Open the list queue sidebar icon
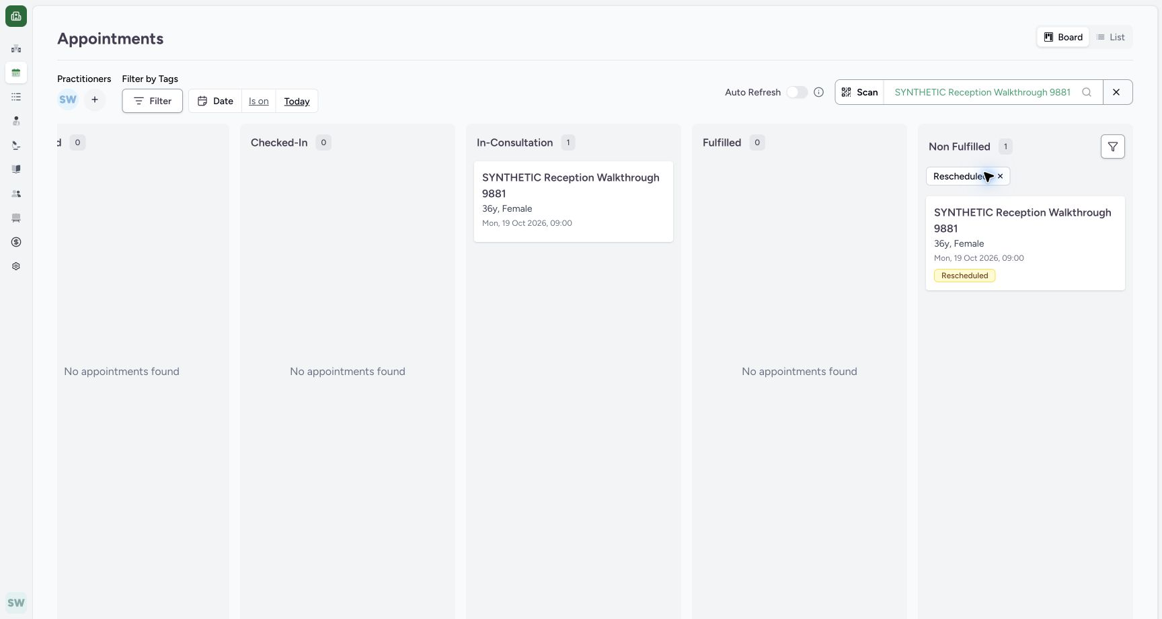This screenshot has height=619, width=1162. click(x=16, y=97)
